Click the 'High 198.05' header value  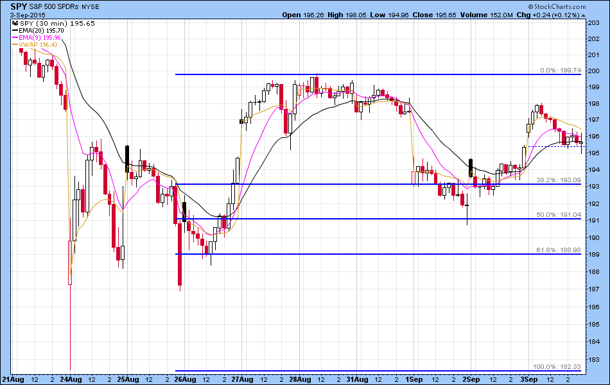[347, 15]
